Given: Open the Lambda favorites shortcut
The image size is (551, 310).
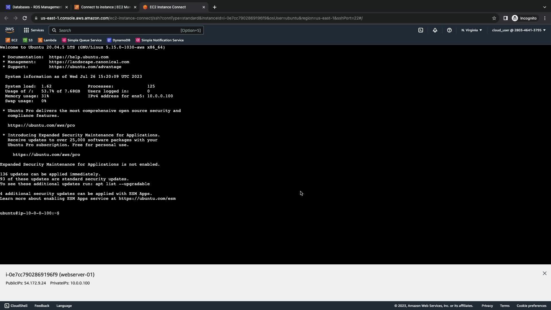Looking at the screenshot, I should pyautogui.click(x=47, y=40).
